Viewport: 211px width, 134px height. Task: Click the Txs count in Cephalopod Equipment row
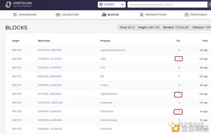179,50
